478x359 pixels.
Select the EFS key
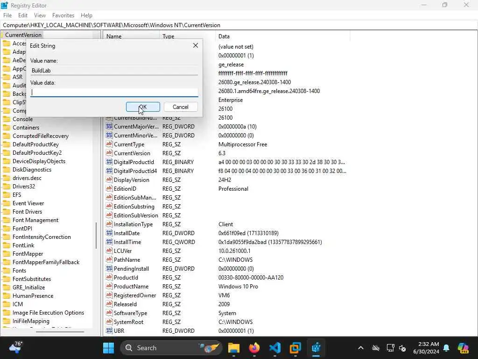[x=17, y=195]
